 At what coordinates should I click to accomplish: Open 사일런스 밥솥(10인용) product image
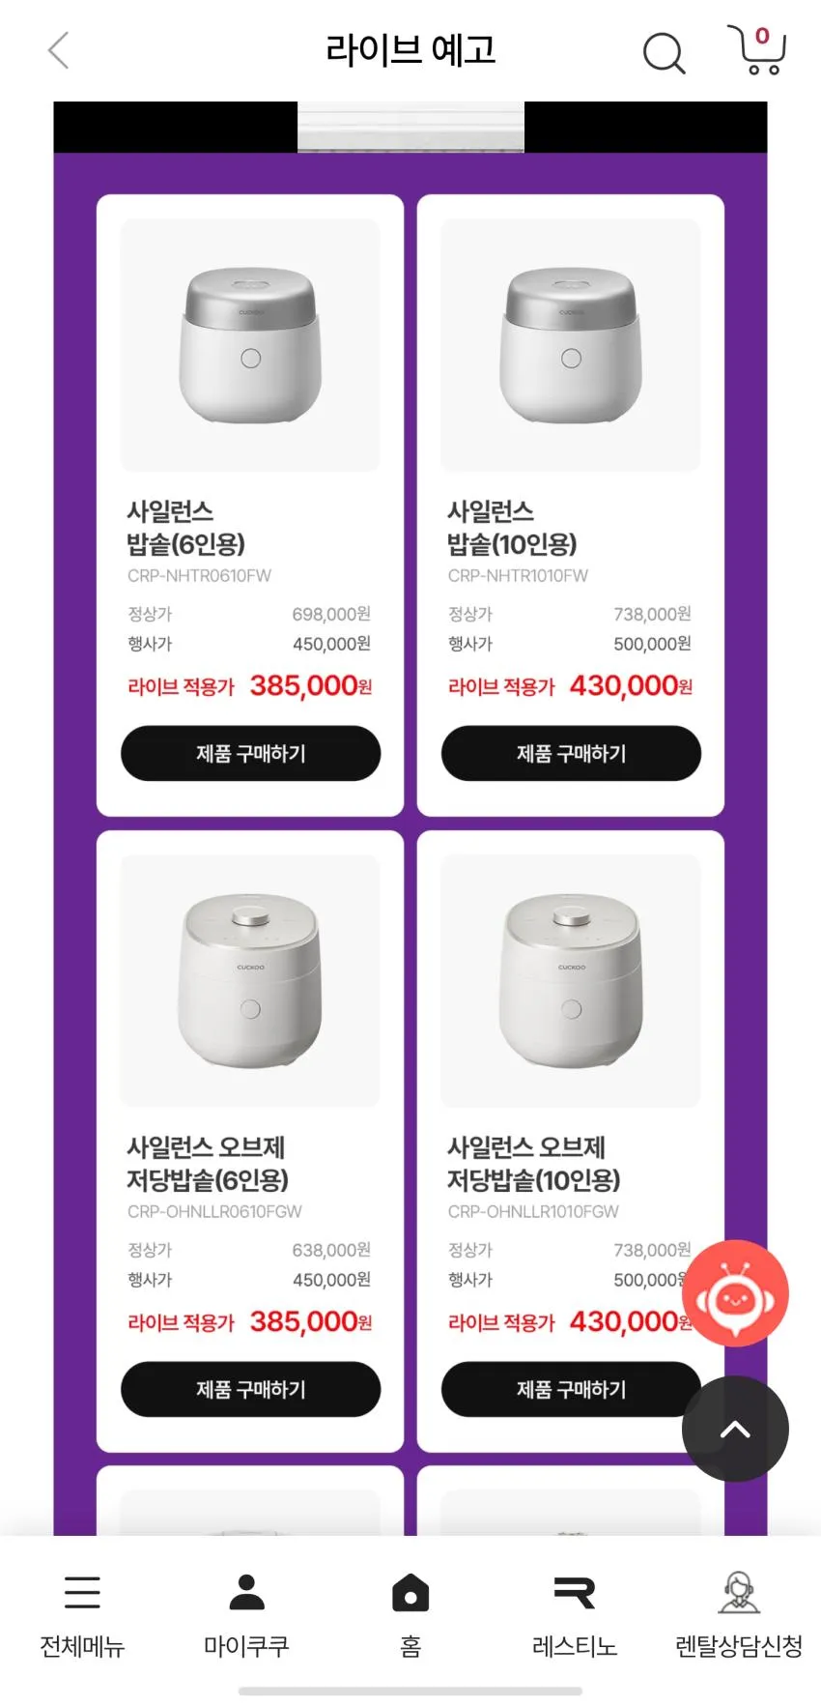tap(571, 345)
